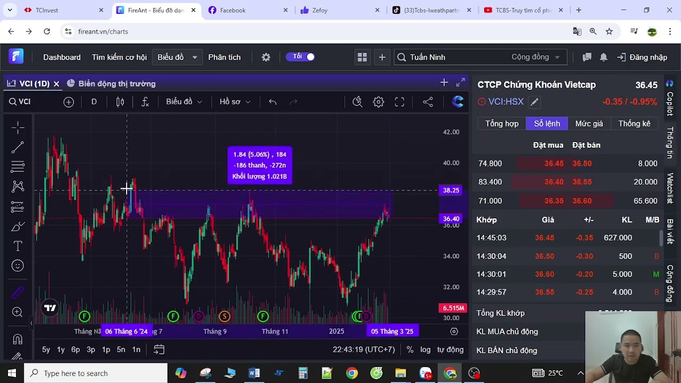Click the VCI symbol search field
This screenshot has height=383, width=681.
(31, 102)
